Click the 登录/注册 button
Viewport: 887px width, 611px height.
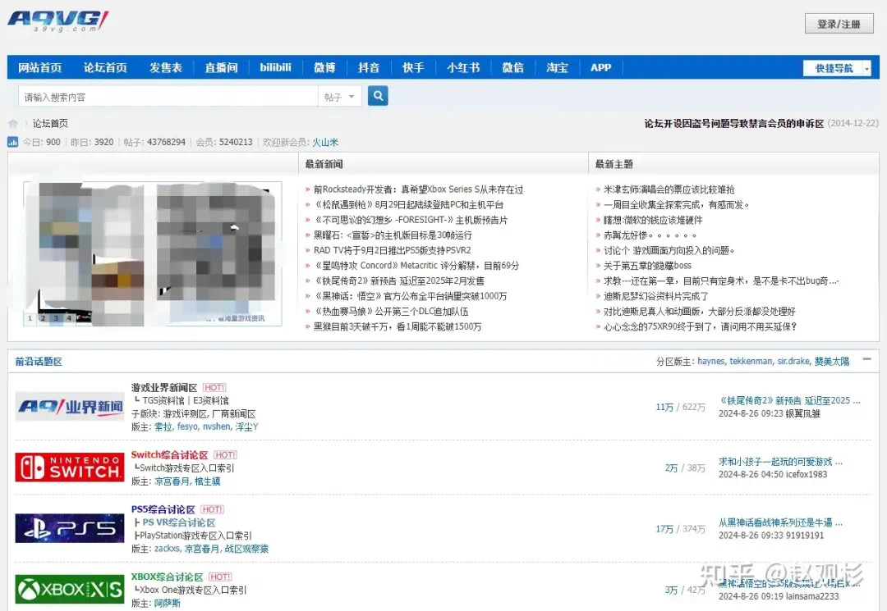839,24
